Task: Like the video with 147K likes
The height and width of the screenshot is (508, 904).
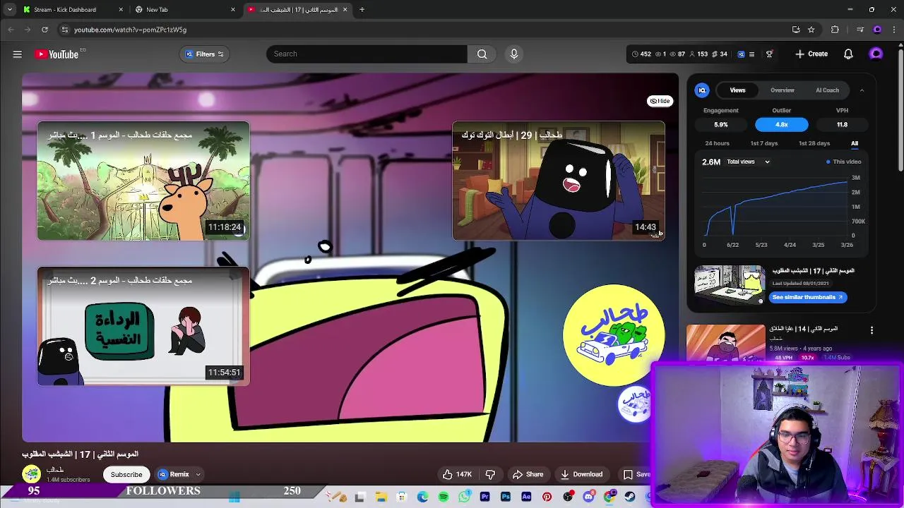Action: [x=456, y=474]
